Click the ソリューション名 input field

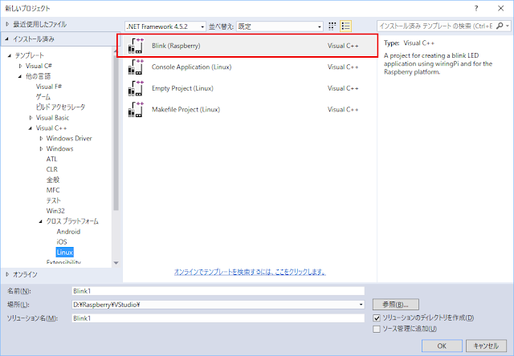pyautogui.click(x=218, y=318)
